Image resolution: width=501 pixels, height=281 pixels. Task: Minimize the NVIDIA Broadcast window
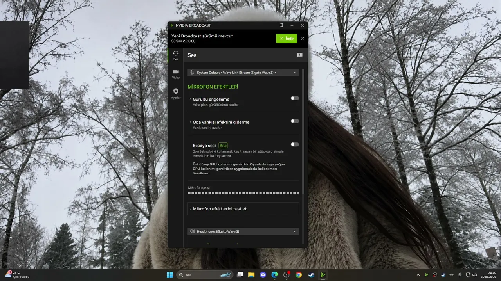292,25
